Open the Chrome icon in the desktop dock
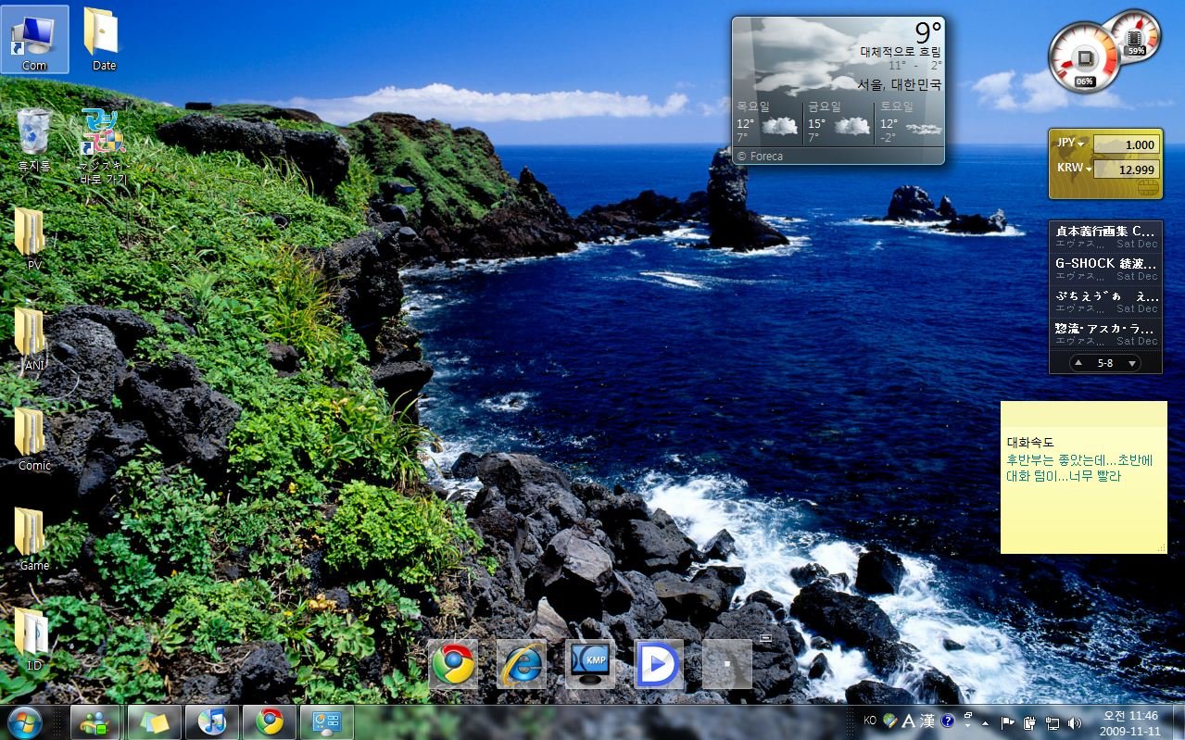 coord(453,664)
